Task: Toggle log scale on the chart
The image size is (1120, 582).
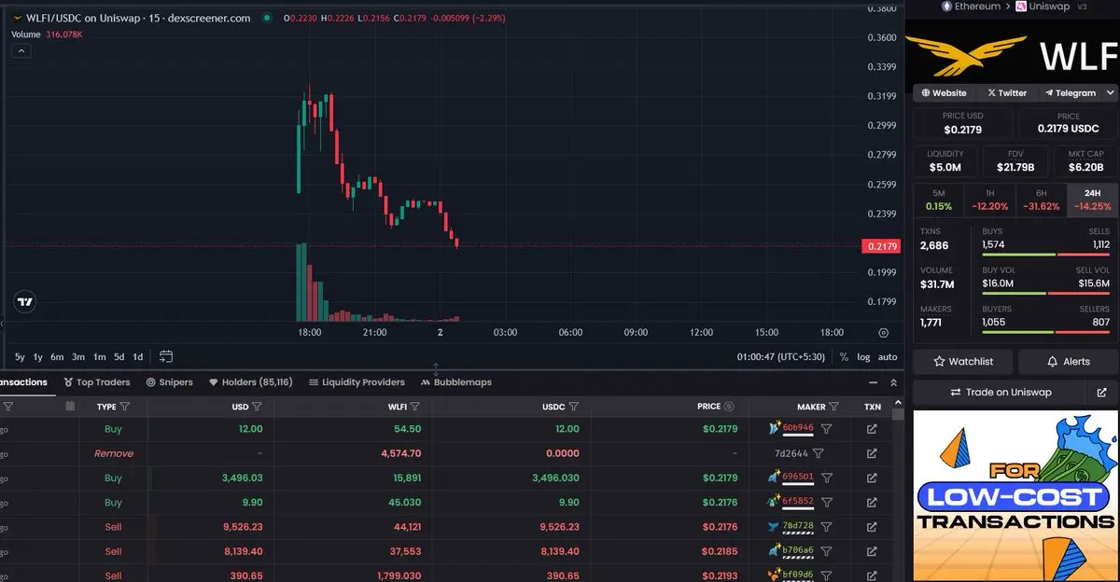Action: (x=863, y=356)
